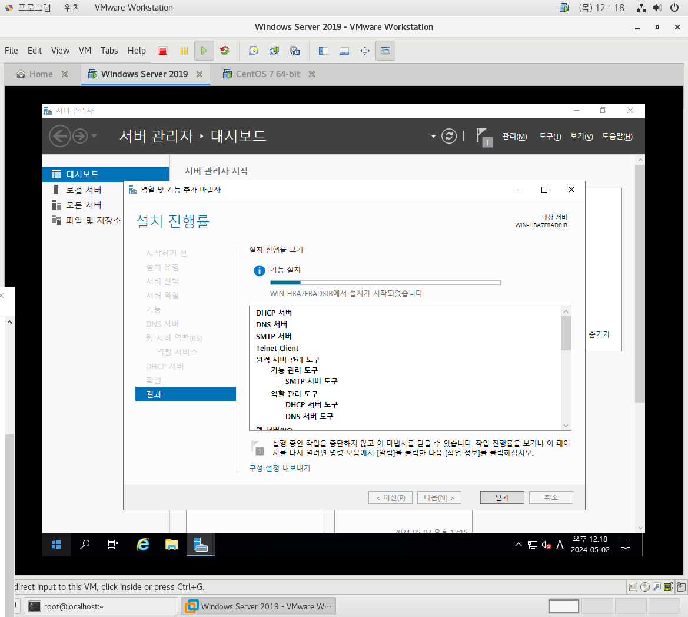Open Task View on Windows taskbar

coord(113,545)
